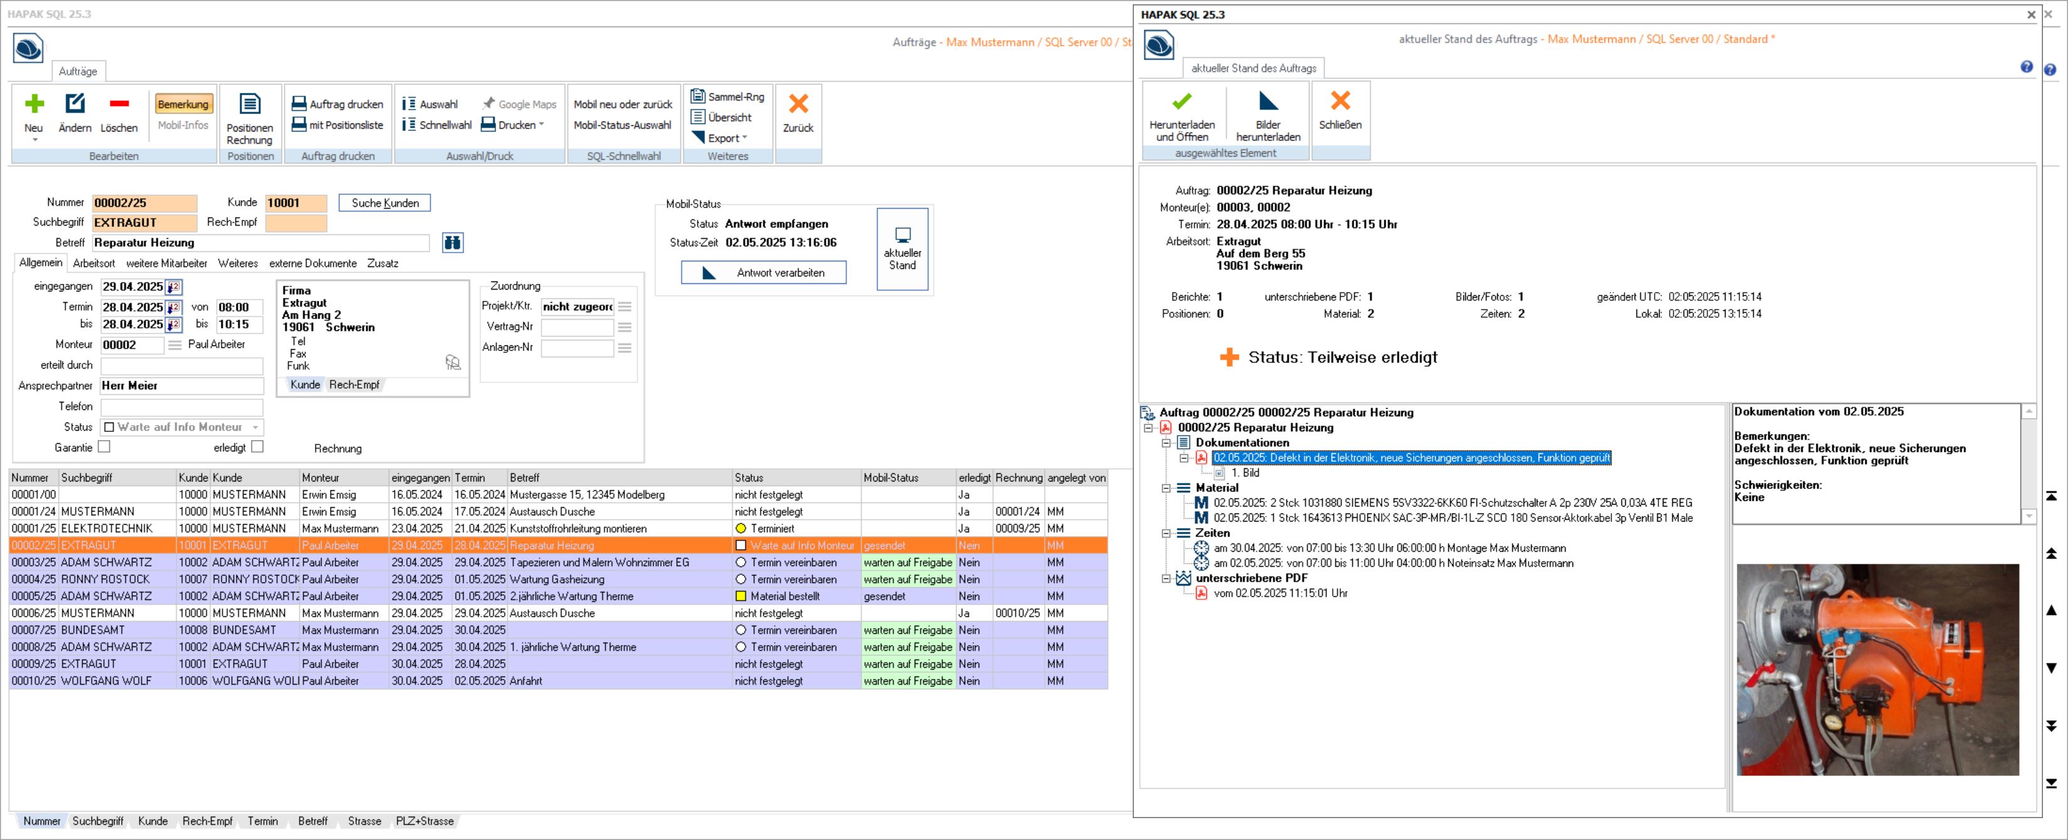Click the aktueller Stand monitor icon
Image resolution: width=2068 pixels, height=840 pixels.
[x=903, y=236]
